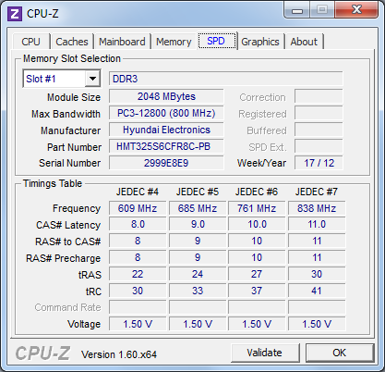Open the Caches tab

coord(72,42)
